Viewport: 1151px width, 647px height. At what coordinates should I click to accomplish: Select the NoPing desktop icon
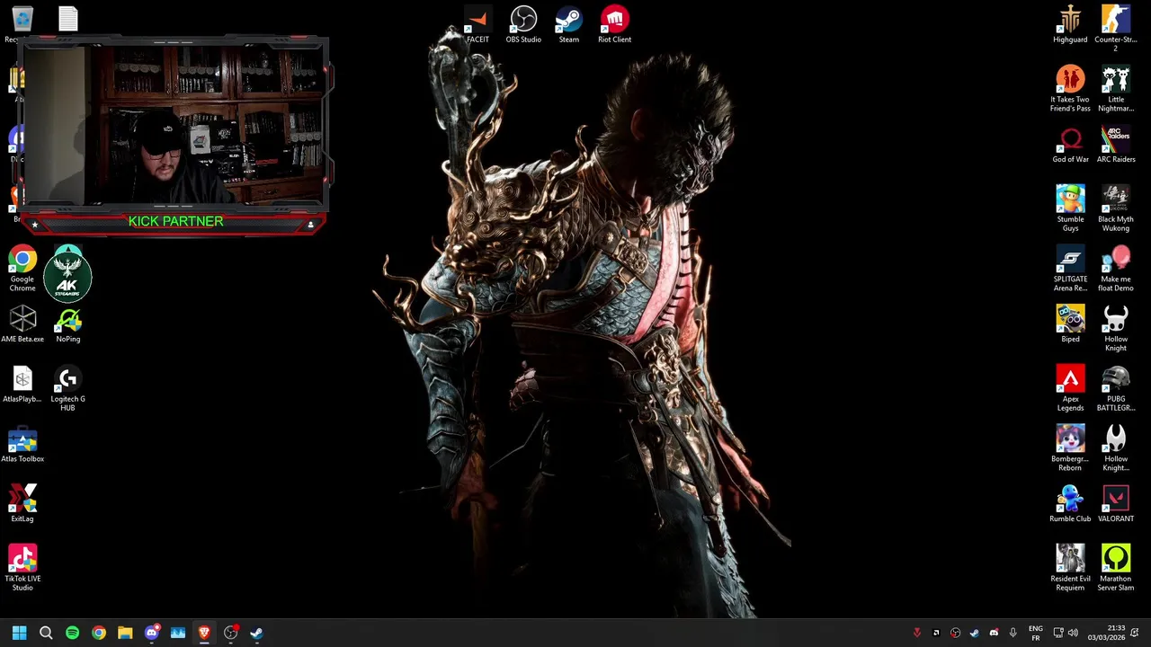68,324
